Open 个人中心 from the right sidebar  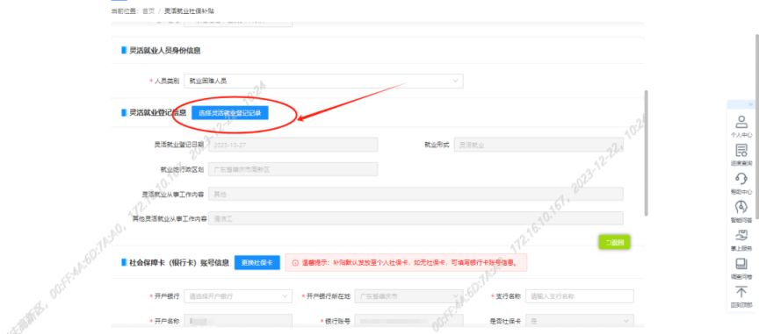(x=741, y=126)
